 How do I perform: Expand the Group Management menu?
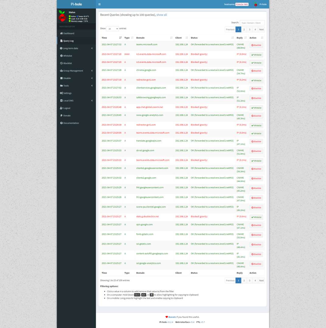(76, 71)
